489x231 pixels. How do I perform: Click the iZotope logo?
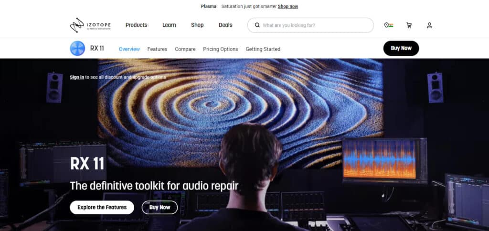pyautogui.click(x=90, y=25)
